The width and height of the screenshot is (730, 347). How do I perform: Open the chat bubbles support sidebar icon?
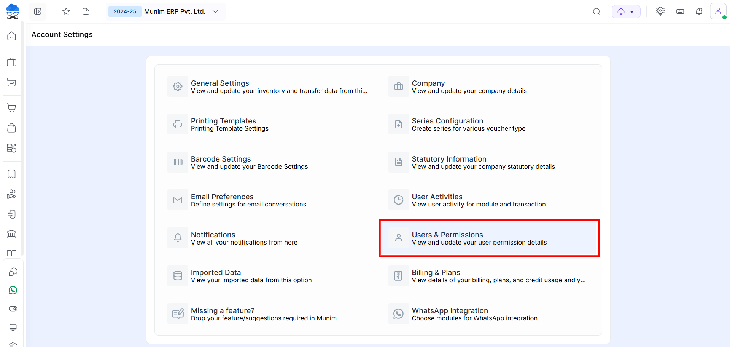[13, 272]
